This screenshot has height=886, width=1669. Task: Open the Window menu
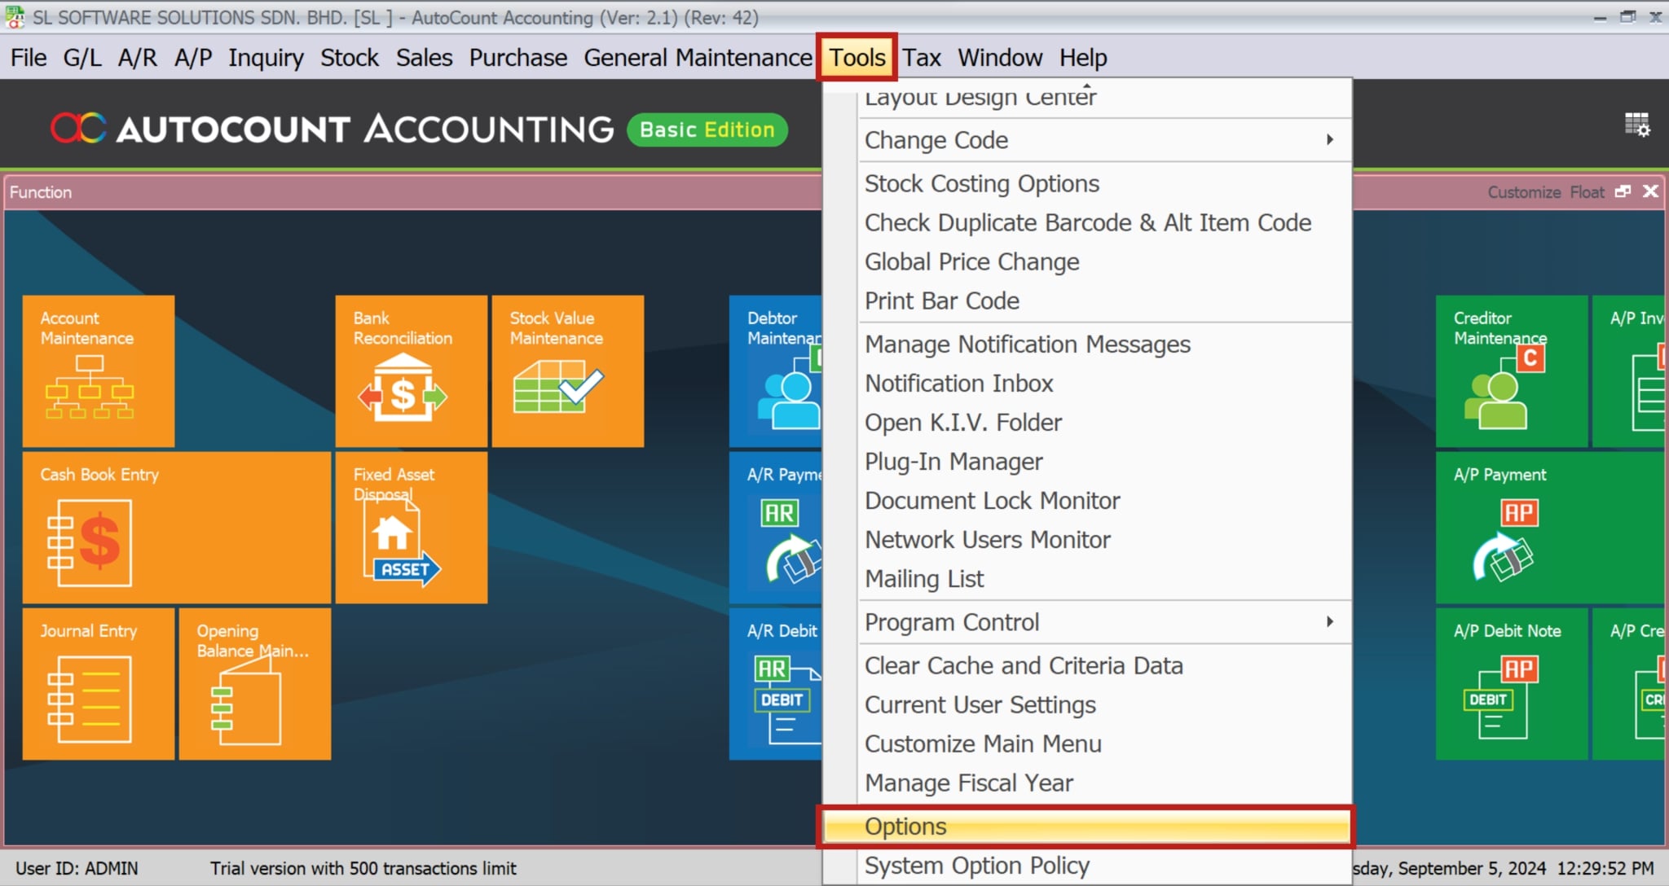(x=1000, y=57)
